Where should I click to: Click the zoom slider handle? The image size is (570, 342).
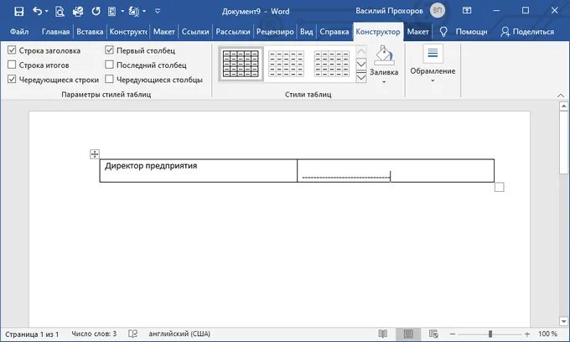(x=490, y=334)
